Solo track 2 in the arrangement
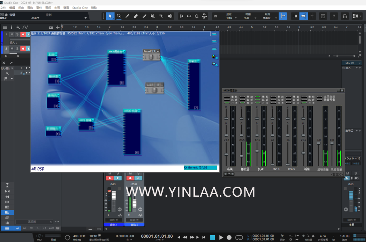The image size is (366, 242). [x=17, y=49]
